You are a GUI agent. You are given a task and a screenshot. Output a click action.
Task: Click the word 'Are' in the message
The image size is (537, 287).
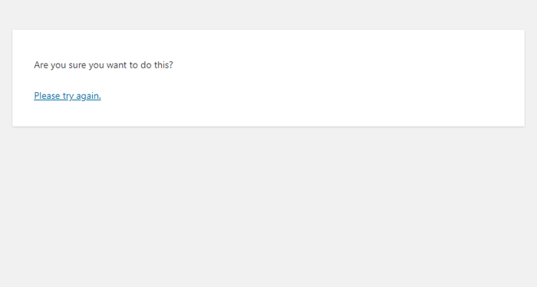tap(41, 64)
